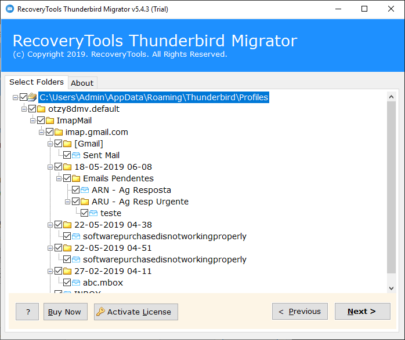The width and height of the screenshot is (405, 340).
Task: Click the folder icon of 18-05-2019 06-08
Action: pyautogui.click(x=67, y=167)
